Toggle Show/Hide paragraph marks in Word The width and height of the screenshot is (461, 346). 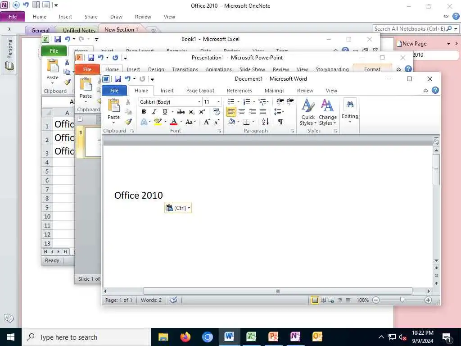point(280,122)
